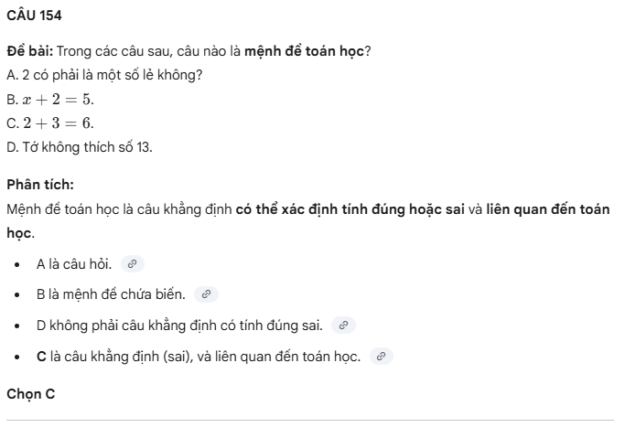The width and height of the screenshot is (625, 427).
Task: Click the link icon after "A là câu hỏi."
Action: (x=133, y=264)
